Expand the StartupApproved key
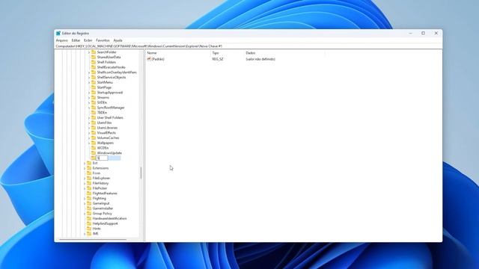Screen dimensions: 479x269 click(x=89, y=93)
